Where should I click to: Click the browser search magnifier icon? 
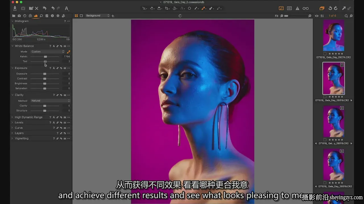[346, 16]
